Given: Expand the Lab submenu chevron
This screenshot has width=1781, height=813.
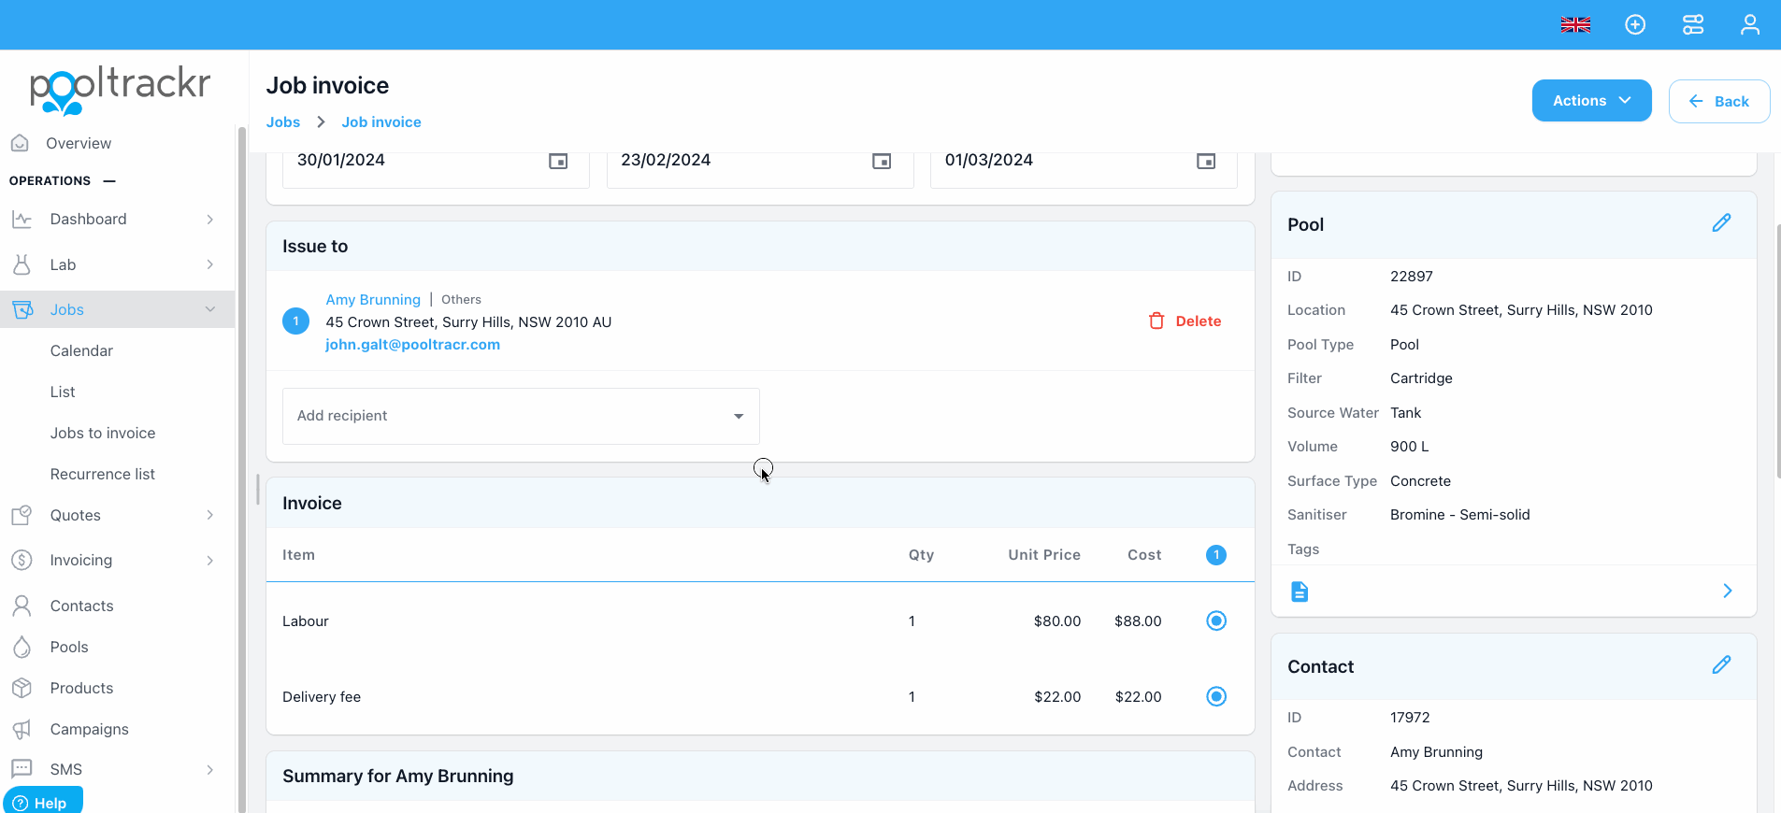Looking at the screenshot, I should (x=210, y=264).
